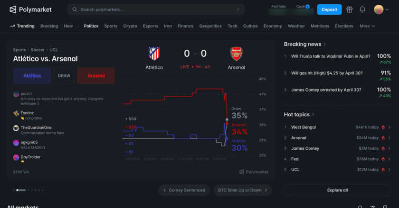Expand the Breaking news section arrow
This screenshot has height=208, width=399.
325,44
